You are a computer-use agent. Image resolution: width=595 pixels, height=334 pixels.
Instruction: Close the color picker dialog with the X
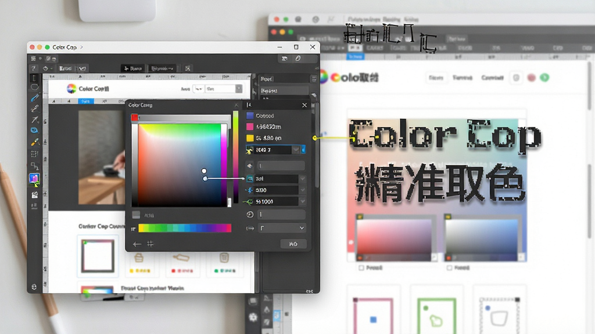click(304, 106)
